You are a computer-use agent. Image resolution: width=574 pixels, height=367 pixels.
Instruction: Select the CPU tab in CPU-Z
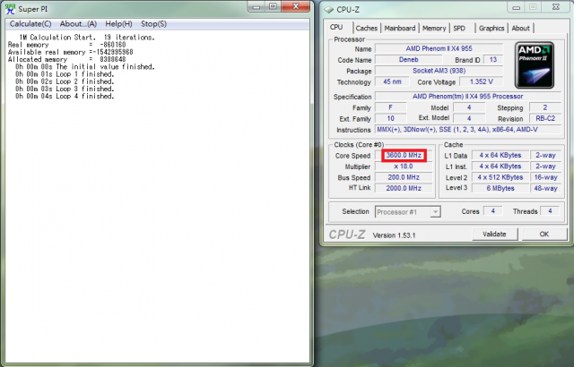point(336,28)
